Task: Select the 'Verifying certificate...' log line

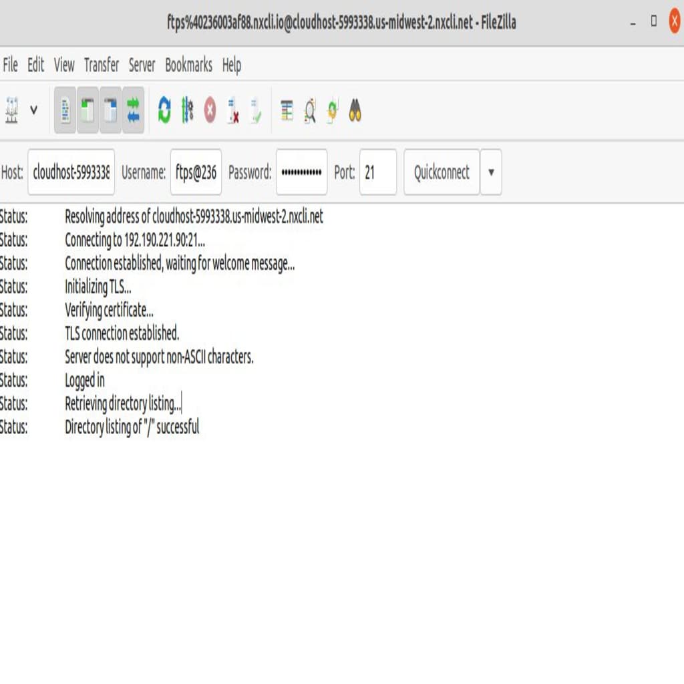Action: 109,310
